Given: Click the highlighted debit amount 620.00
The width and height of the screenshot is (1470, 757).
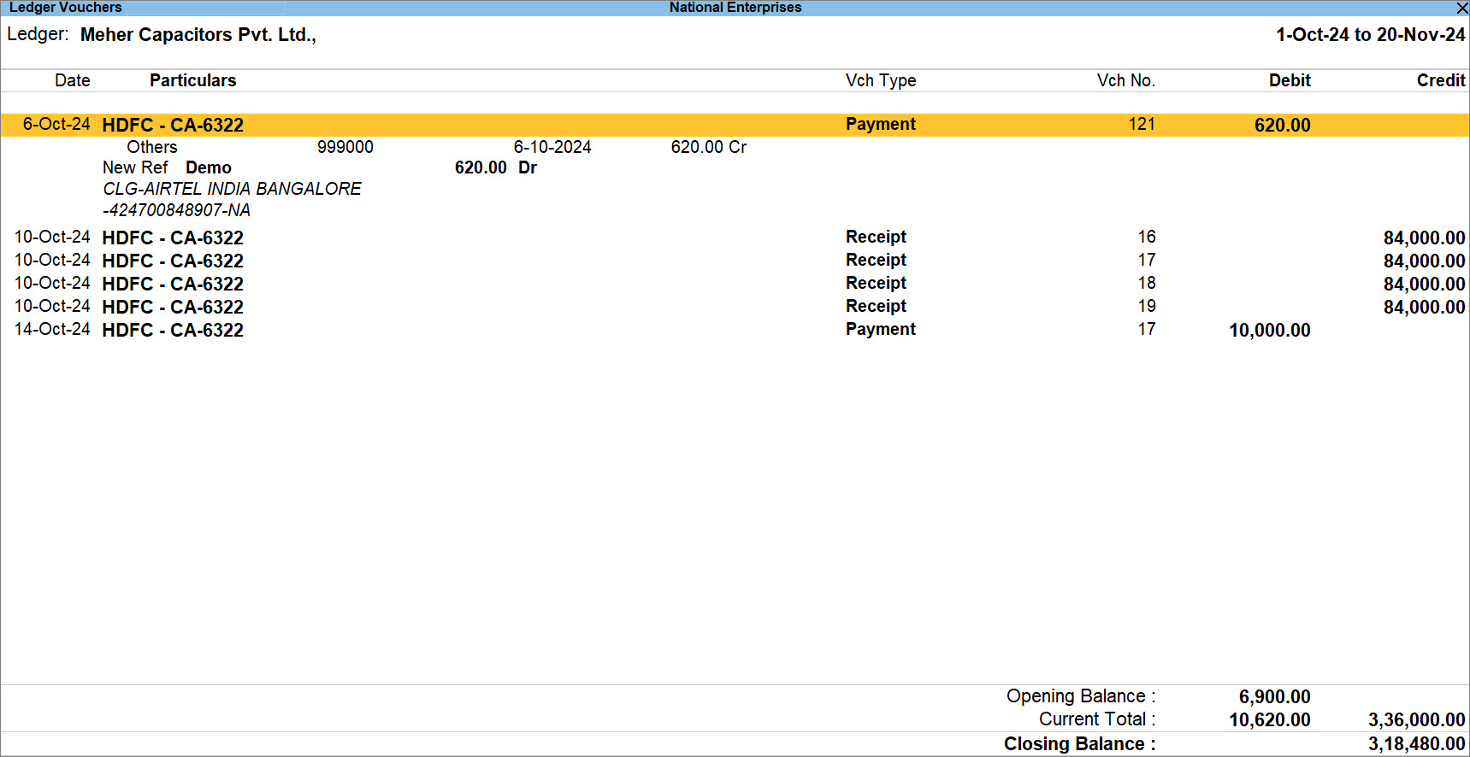Looking at the screenshot, I should tap(1282, 125).
